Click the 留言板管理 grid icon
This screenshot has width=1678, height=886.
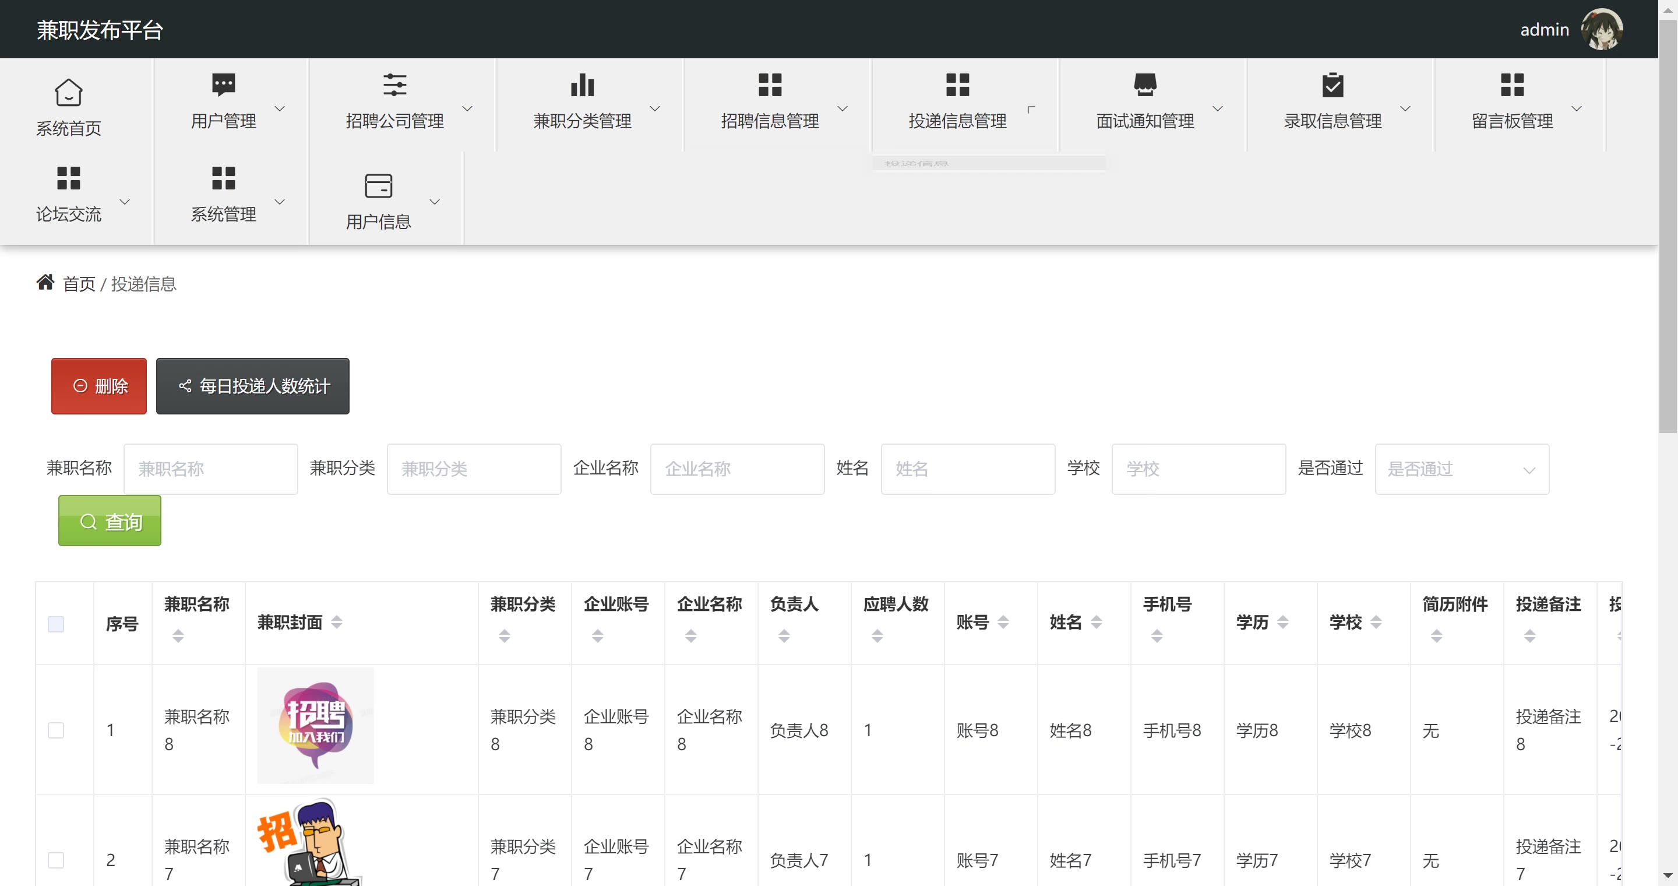pos(1513,85)
